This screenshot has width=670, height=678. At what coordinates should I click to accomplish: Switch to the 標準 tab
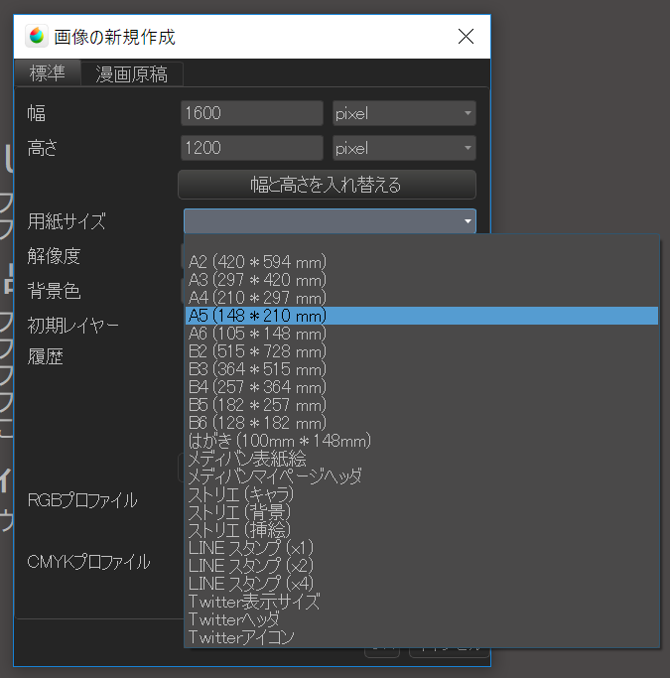pos(48,72)
